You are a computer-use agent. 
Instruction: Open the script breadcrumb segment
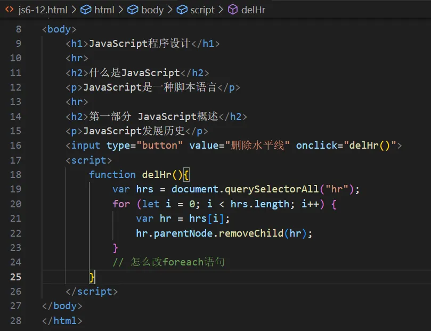202,10
